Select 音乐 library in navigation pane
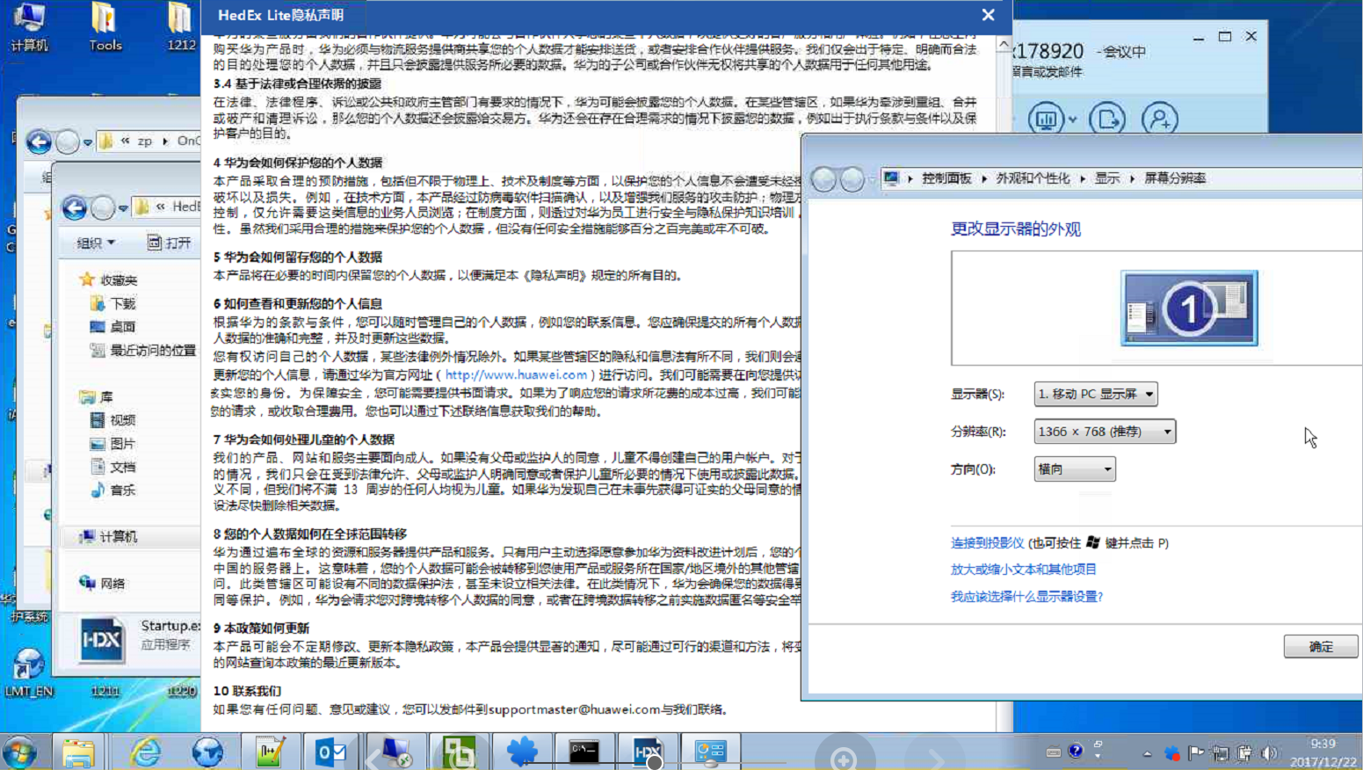Image resolution: width=1363 pixels, height=770 pixels. [x=113, y=490]
